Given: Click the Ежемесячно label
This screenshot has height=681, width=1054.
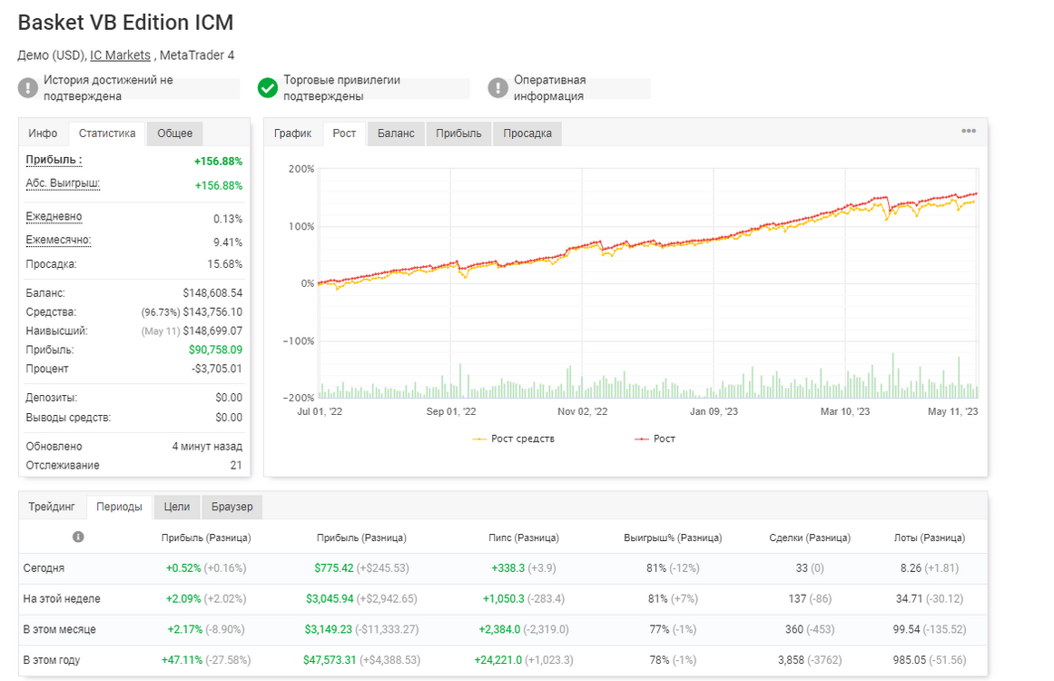Looking at the screenshot, I should click(58, 240).
